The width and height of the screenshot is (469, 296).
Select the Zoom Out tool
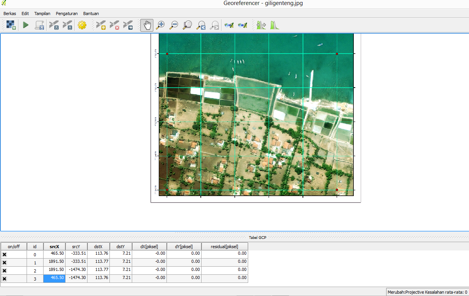tap(173, 24)
